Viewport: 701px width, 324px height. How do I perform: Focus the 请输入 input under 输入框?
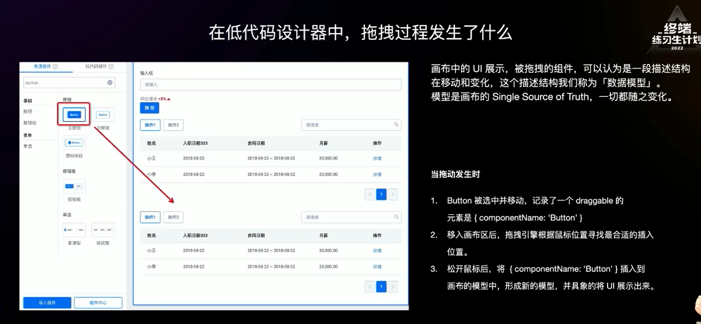271,84
